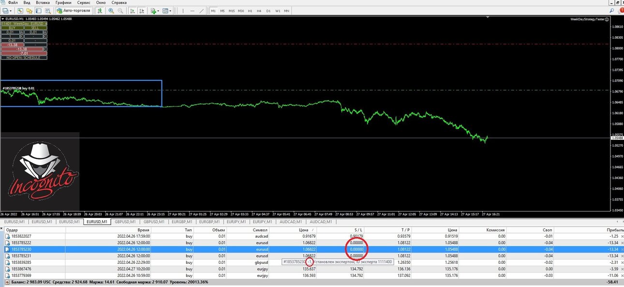The image size is (624, 287).
Task: Open the indicators list icon
Action: coord(153,11)
